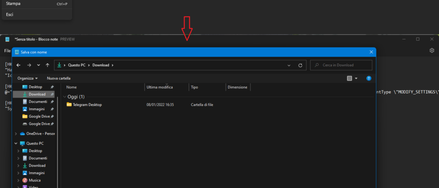The height and width of the screenshot is (188, 439).
Task: Go up one folder level
Action: point(47,65)
